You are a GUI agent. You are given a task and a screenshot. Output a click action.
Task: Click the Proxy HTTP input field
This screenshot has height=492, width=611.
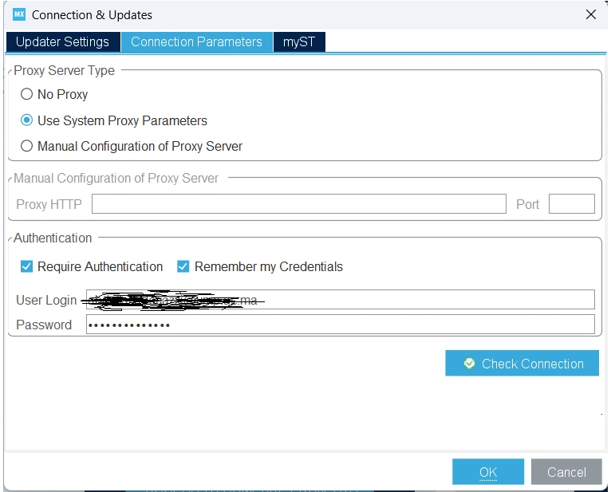tap(299, 203)
